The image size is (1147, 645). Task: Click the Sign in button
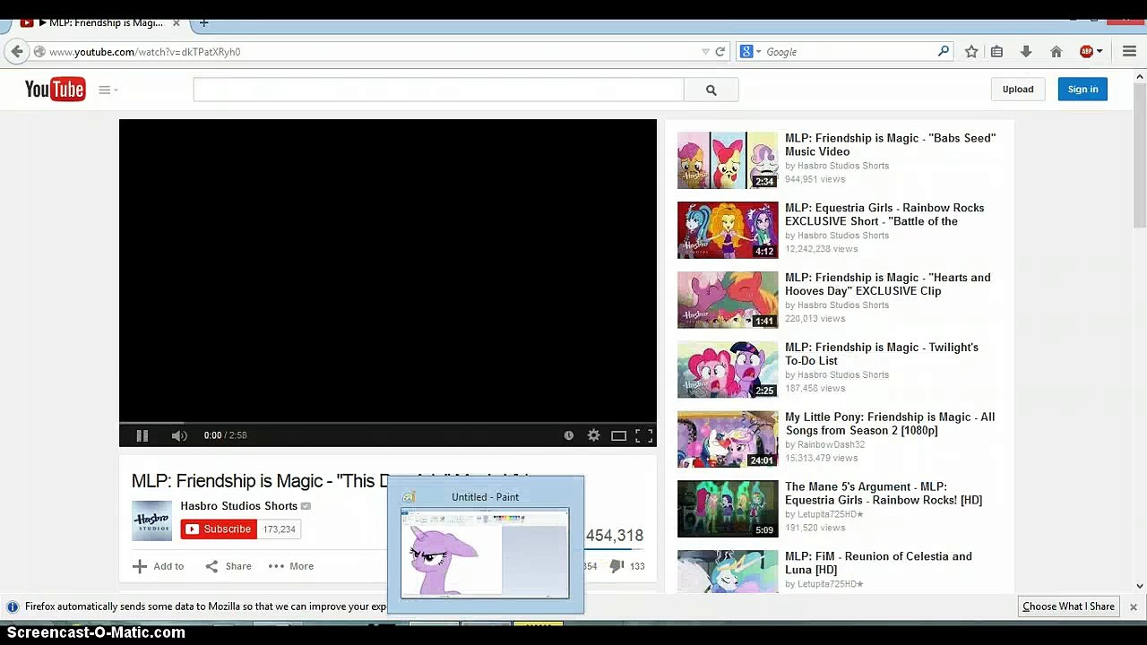click(x=1082, y=89)
